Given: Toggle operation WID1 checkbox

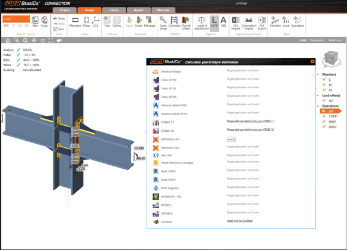Looking at the screenshot, I should tap(324, 121).
